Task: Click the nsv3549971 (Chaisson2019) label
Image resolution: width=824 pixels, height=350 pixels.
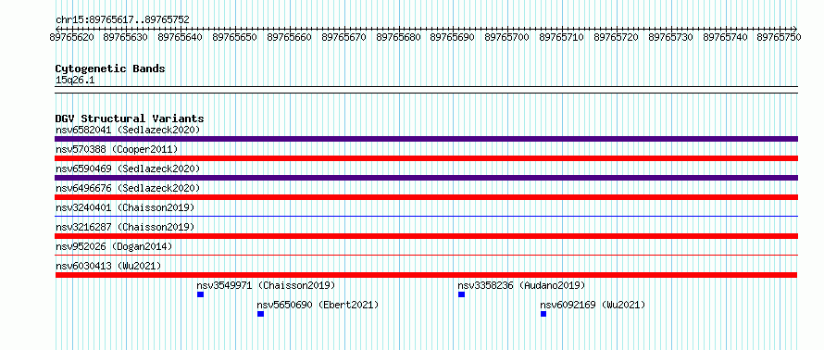Action: click(266, 285)
